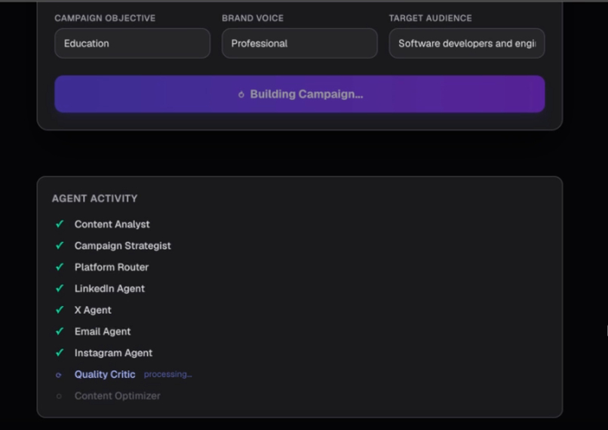
Task: Click the pending circle beside Content Optimizer
Action: (x=59, y=396)
